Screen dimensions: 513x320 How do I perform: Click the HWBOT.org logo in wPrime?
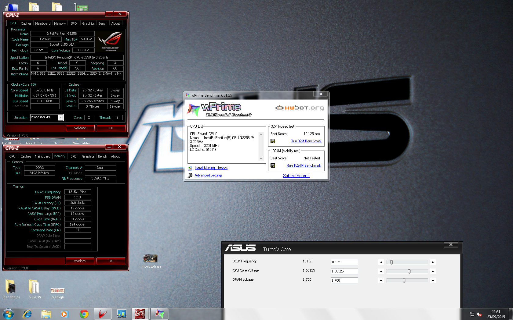(300, 108)
